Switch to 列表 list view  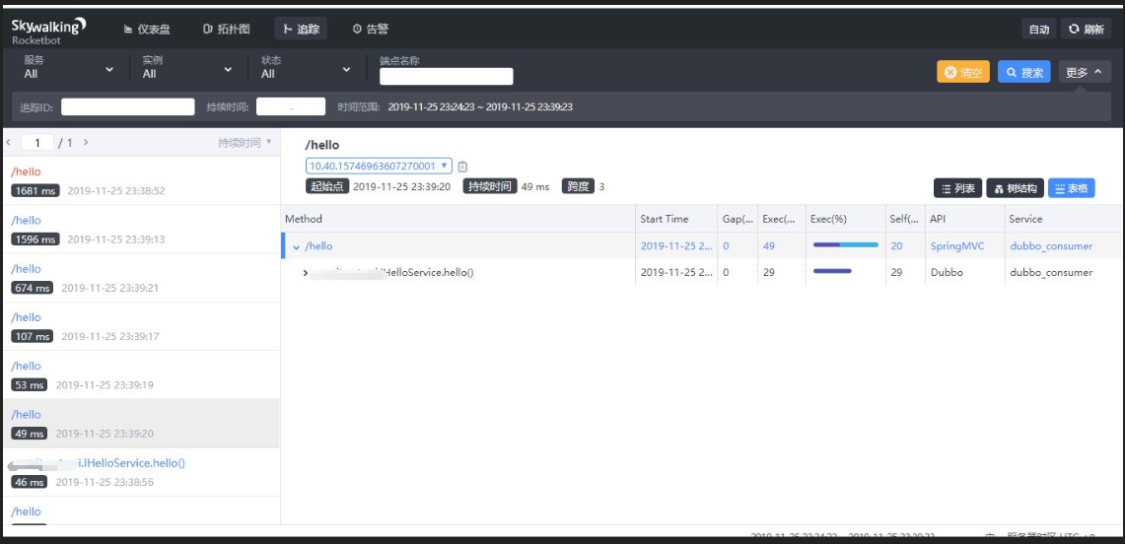pyautogui.click(x=957, y=188)
